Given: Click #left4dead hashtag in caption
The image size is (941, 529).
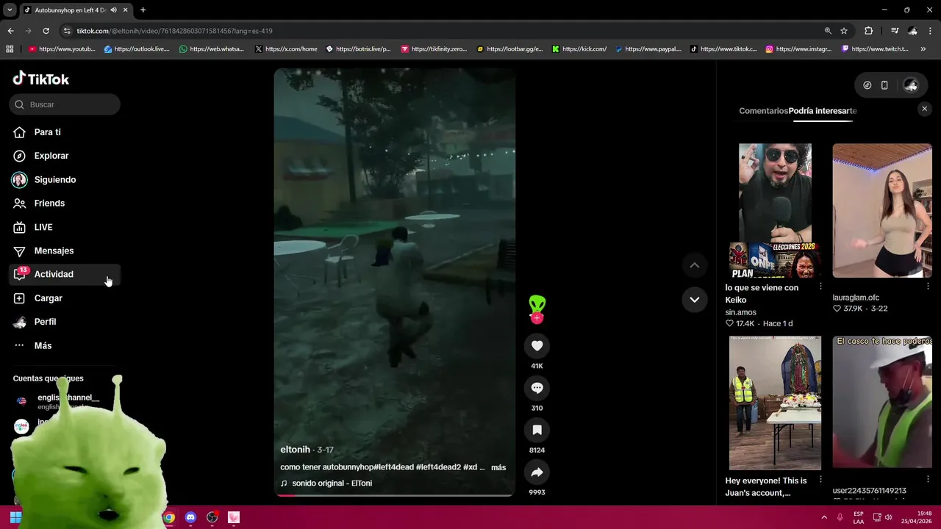Looking at the screenshot, I should tap(394, 467).
